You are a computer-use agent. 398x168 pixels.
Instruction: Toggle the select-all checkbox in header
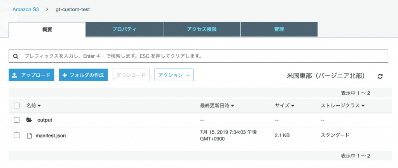(17, 106)
